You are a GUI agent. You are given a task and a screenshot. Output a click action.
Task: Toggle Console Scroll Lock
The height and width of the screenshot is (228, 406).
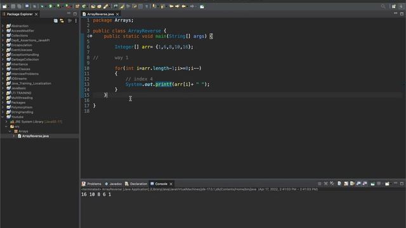(346, 184)
